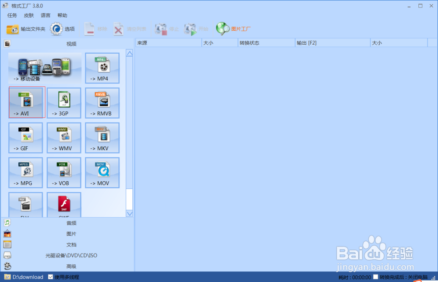The width and height of the screenshot is (438, 282).
Task: Select the mobile device (移动设备) conversion tile
Action: [x=45, y=68]
